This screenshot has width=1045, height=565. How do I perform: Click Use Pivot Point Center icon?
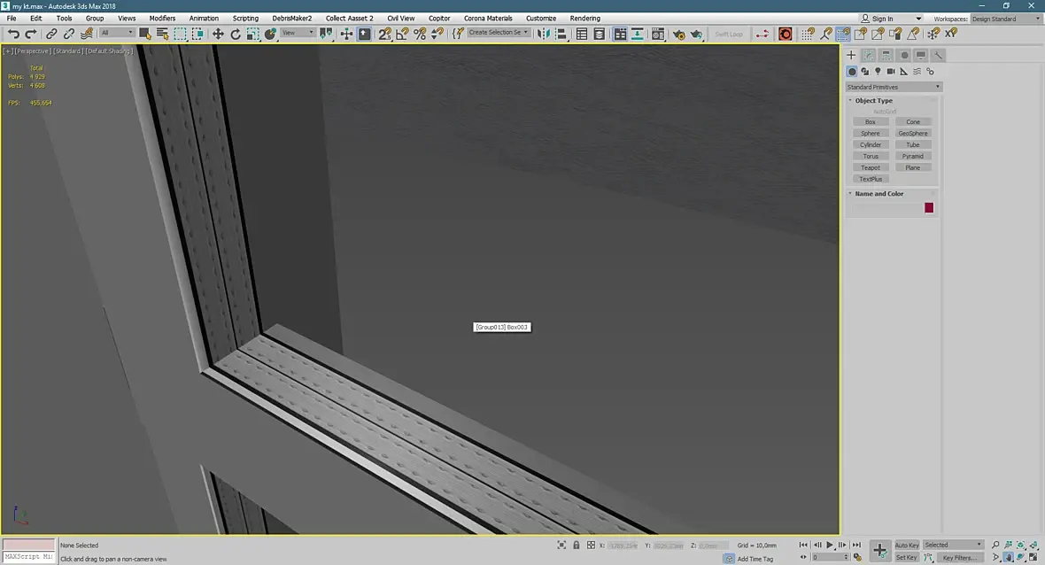tap(326, 34)
